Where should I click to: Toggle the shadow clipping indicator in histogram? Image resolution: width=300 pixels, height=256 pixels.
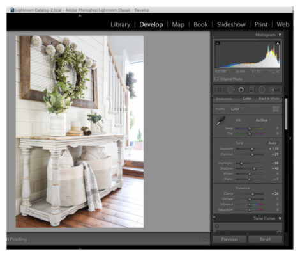tap(218, 44)
